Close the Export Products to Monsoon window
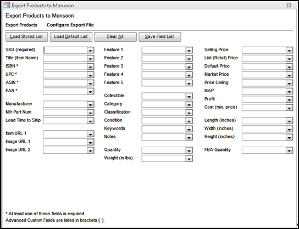This screenshot has width=299, height=229. (289, 5)
